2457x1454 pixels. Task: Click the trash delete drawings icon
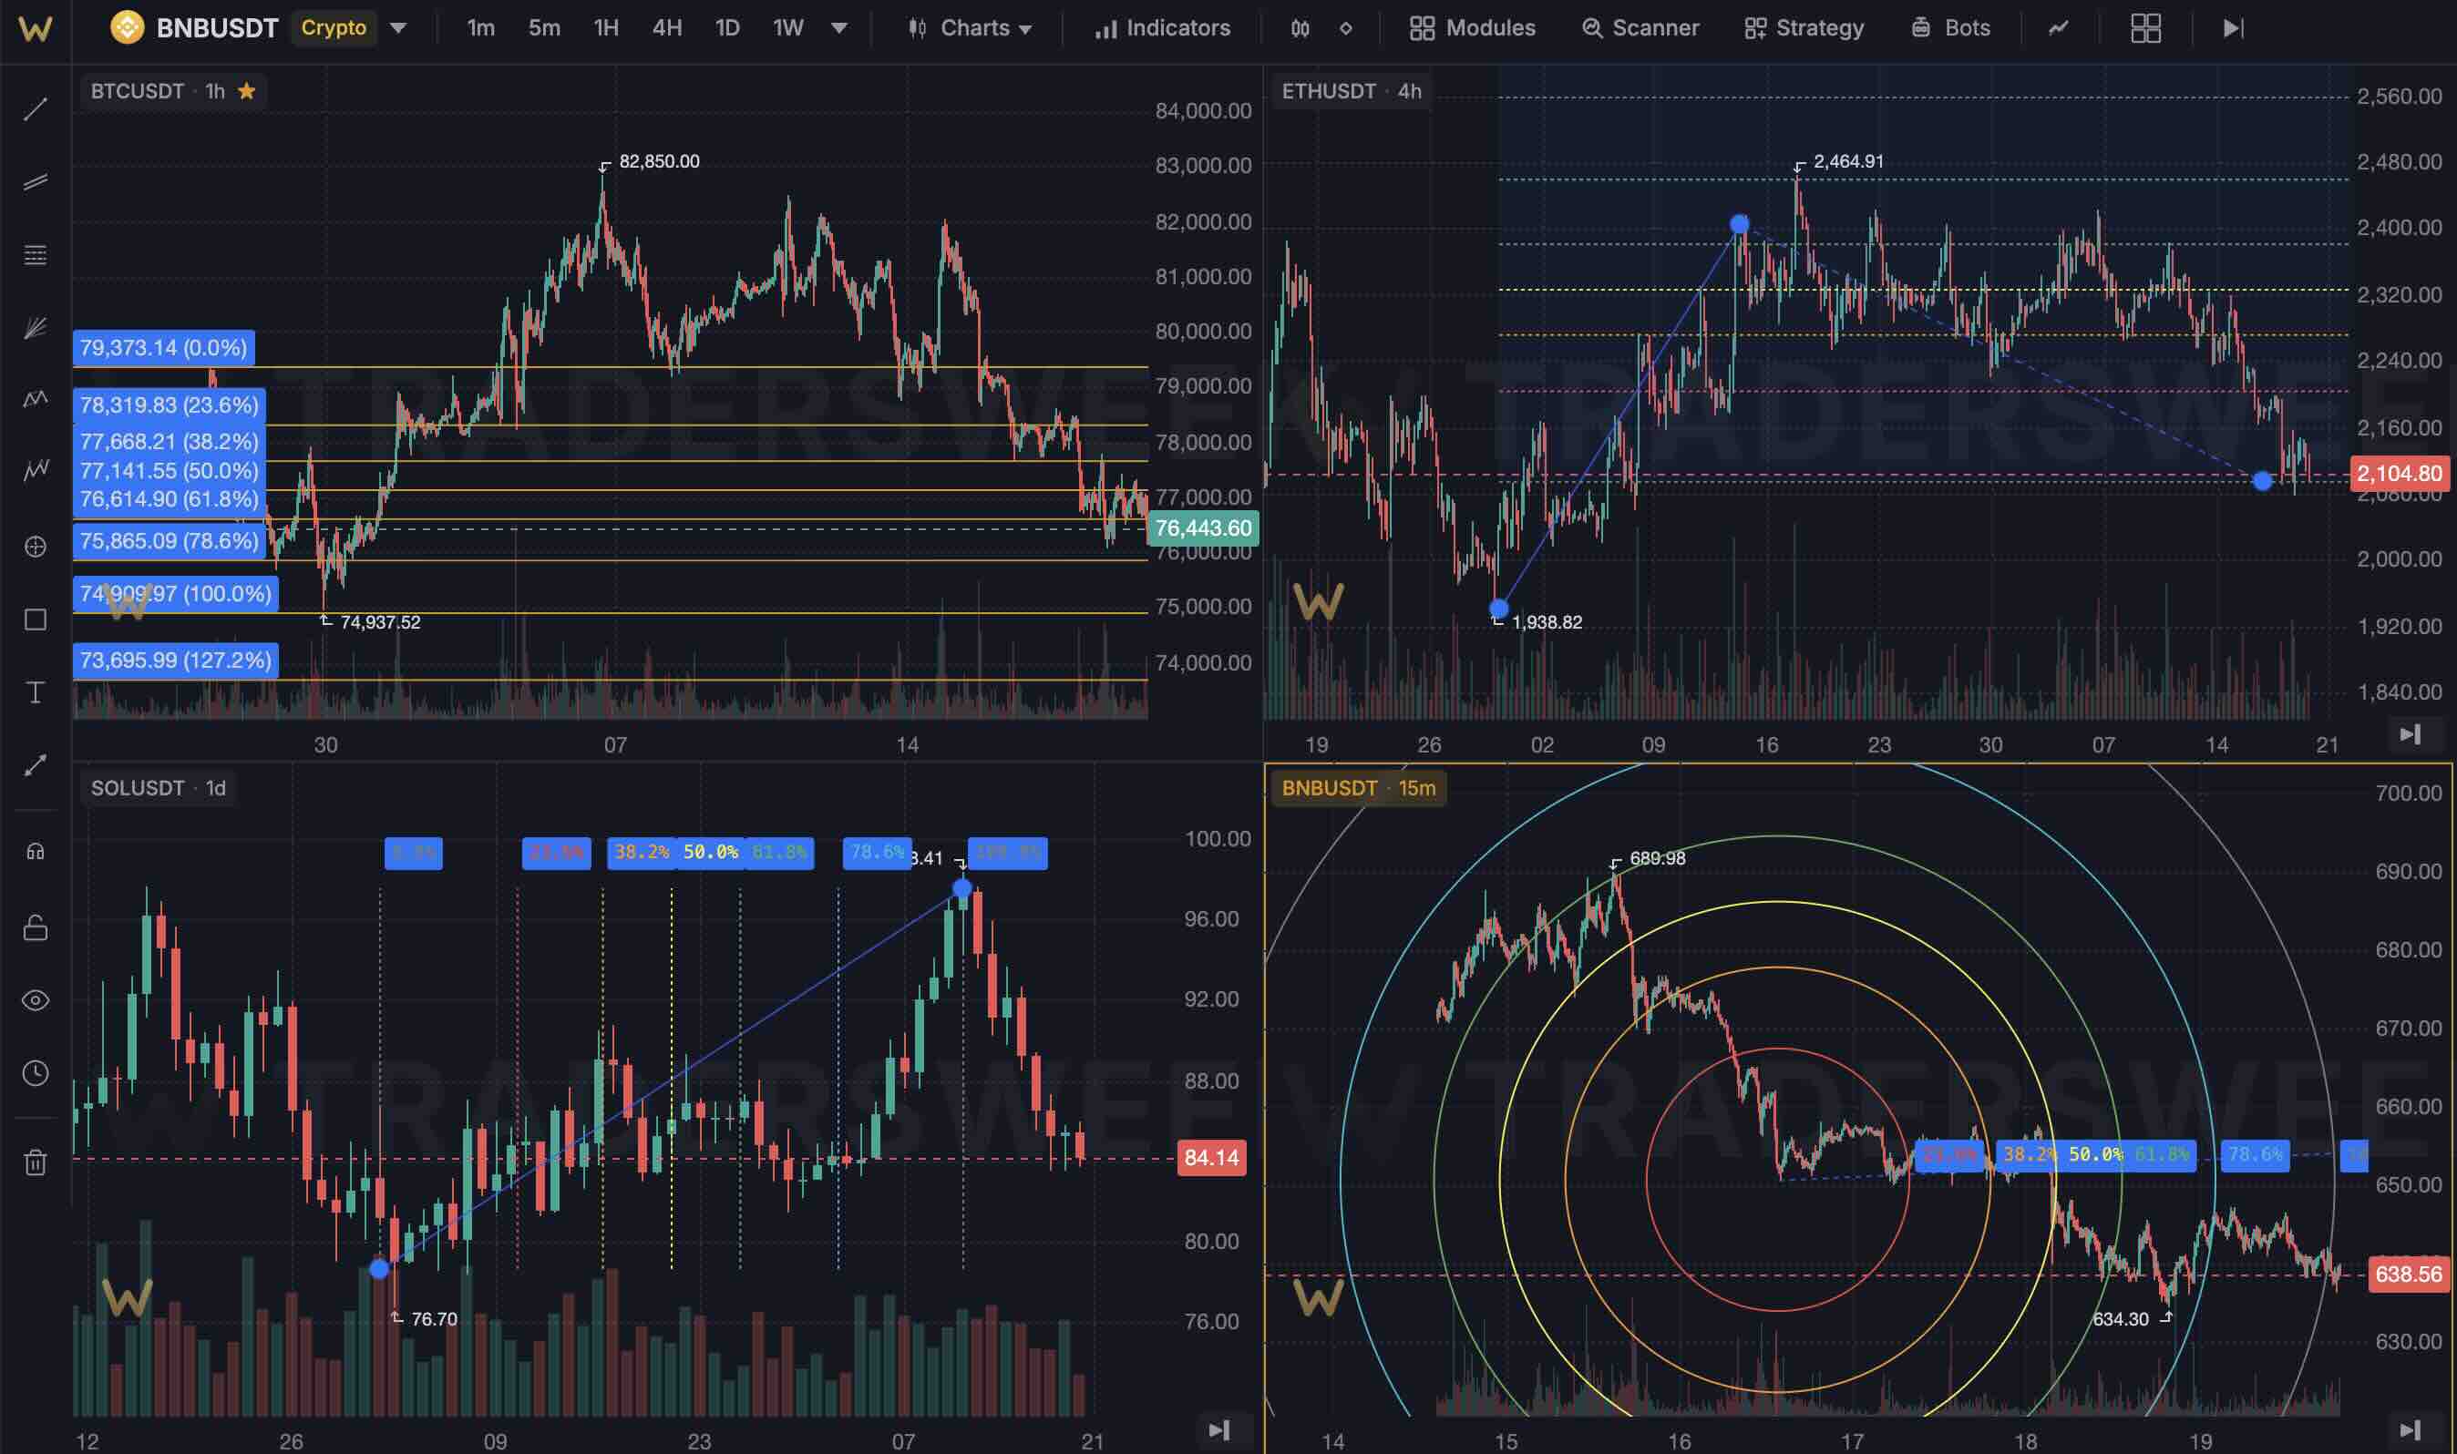pyautogui.click(x=36, y=1163)
